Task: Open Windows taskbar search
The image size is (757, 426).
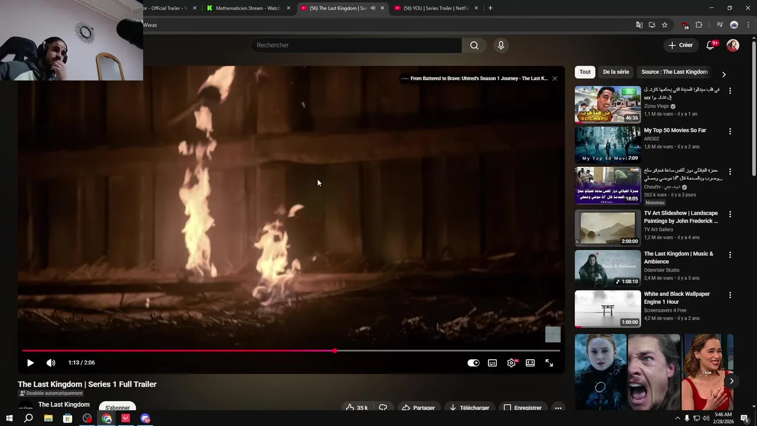Action: [28, 418]
